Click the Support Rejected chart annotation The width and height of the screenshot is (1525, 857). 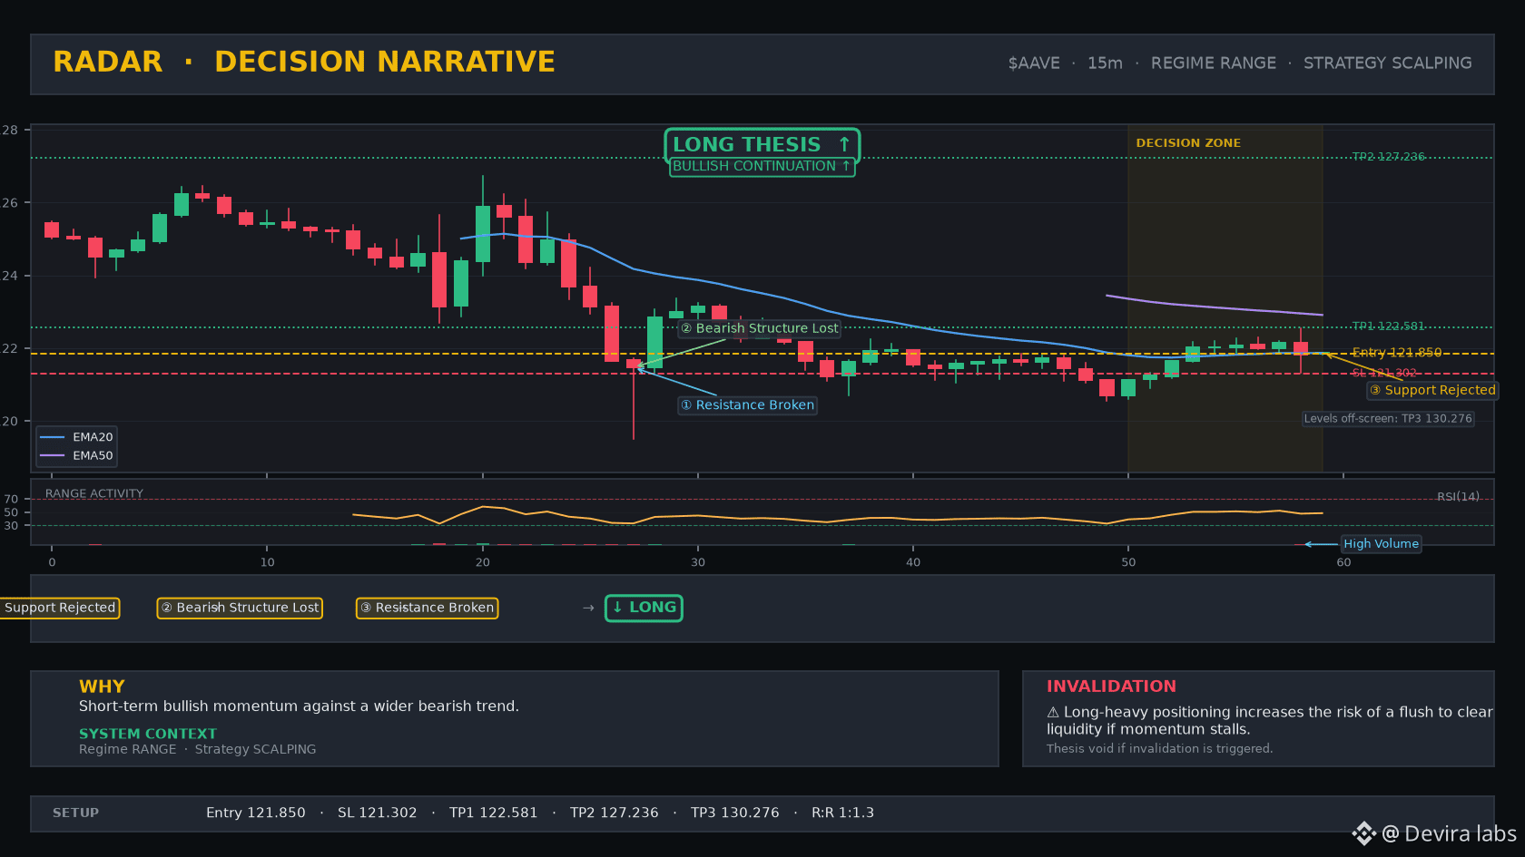coord(1432,390)
